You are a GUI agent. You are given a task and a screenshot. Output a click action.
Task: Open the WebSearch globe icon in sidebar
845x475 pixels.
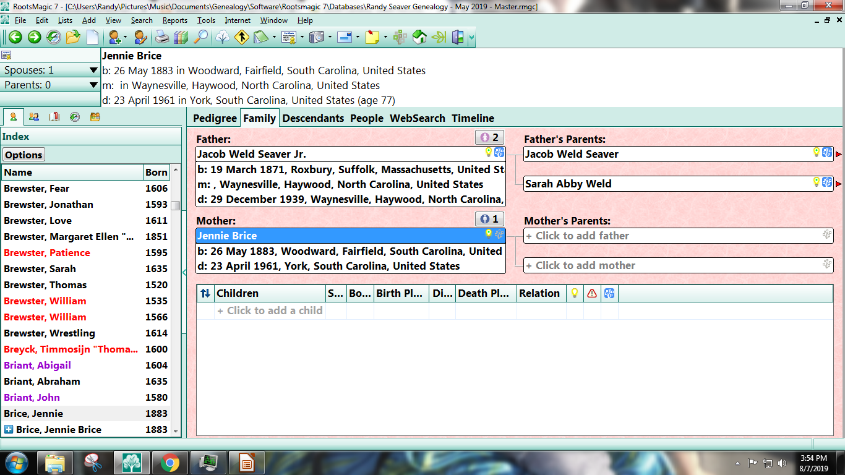click(75, 116)
